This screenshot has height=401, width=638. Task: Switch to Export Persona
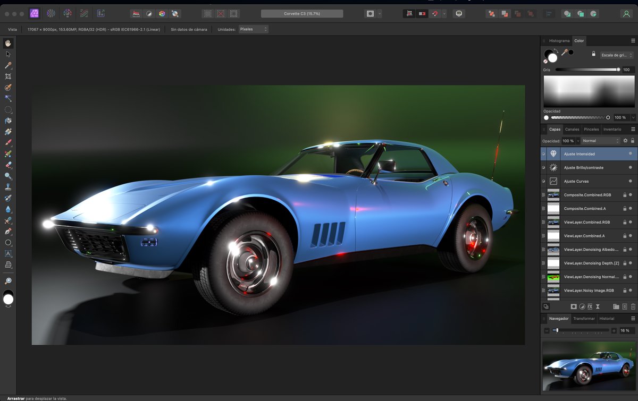(x=100, y=13)
